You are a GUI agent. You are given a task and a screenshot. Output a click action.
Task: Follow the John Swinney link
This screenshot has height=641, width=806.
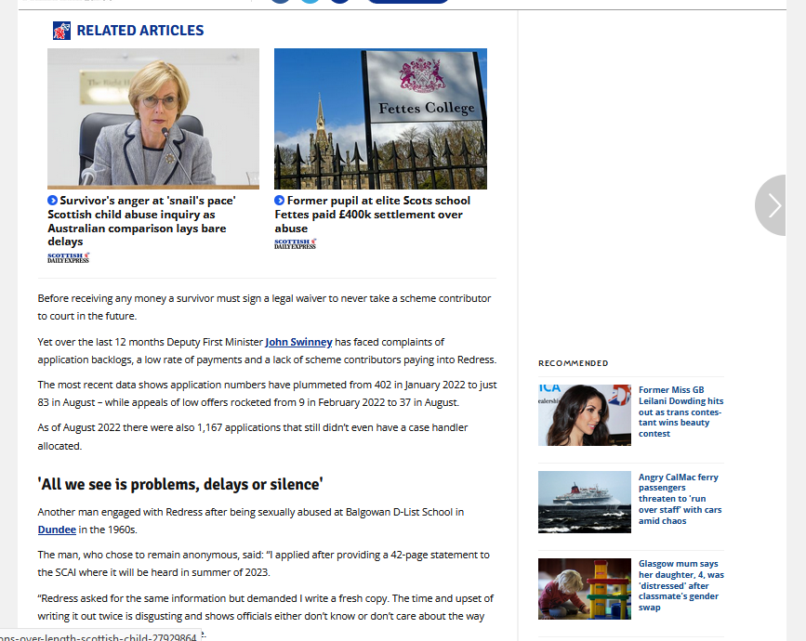tap(298, 342)
